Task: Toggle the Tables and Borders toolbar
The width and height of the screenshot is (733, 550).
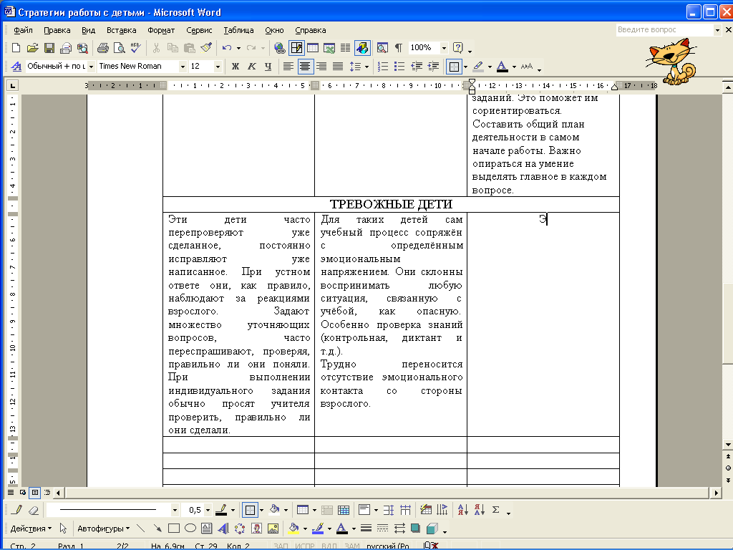Action: [296, 48]
